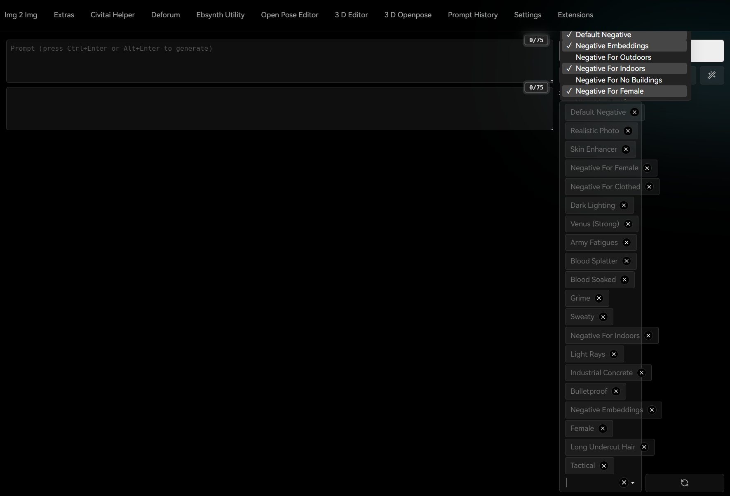This screenshot has width=730, height=496.
Task: Uncheck Default Negative in the styles list
Action: [603, 35]
